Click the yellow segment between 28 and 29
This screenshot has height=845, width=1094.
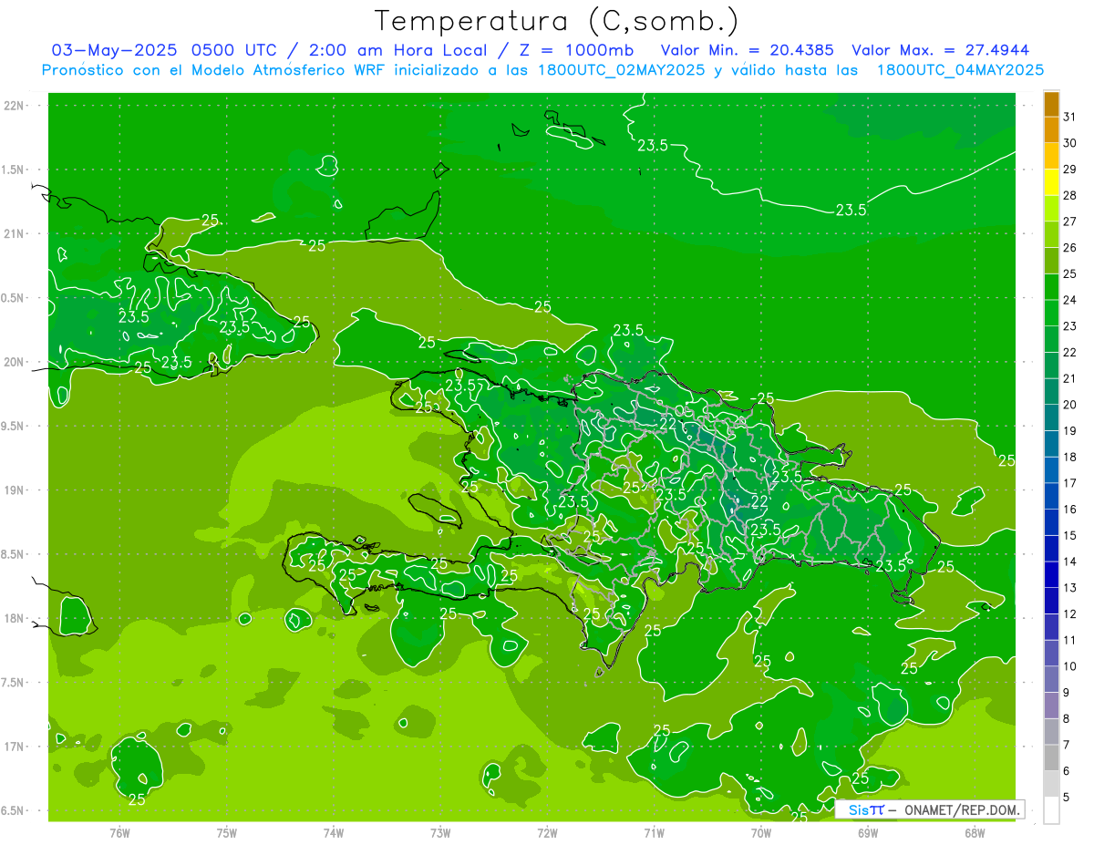[x=1051, y=182]
